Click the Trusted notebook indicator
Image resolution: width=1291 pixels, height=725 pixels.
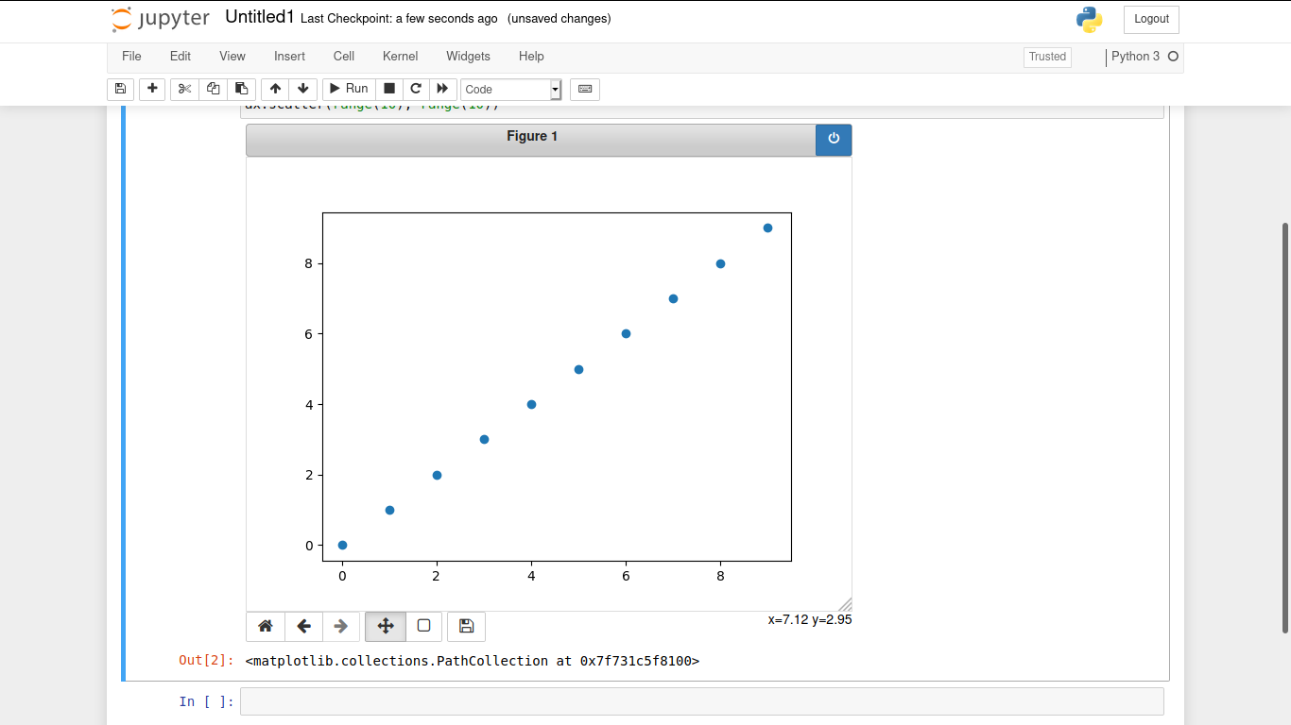point(1047,57)
